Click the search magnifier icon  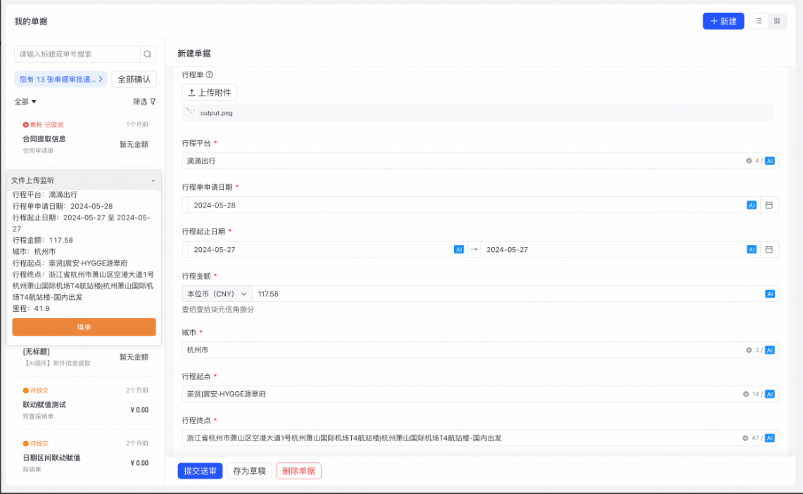pos(148,54)
